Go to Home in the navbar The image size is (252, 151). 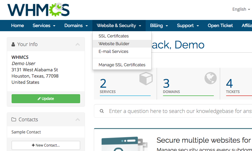18,26
